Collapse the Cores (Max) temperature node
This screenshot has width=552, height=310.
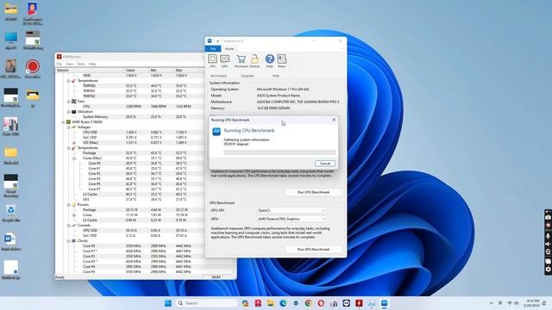tap(74, 158)
